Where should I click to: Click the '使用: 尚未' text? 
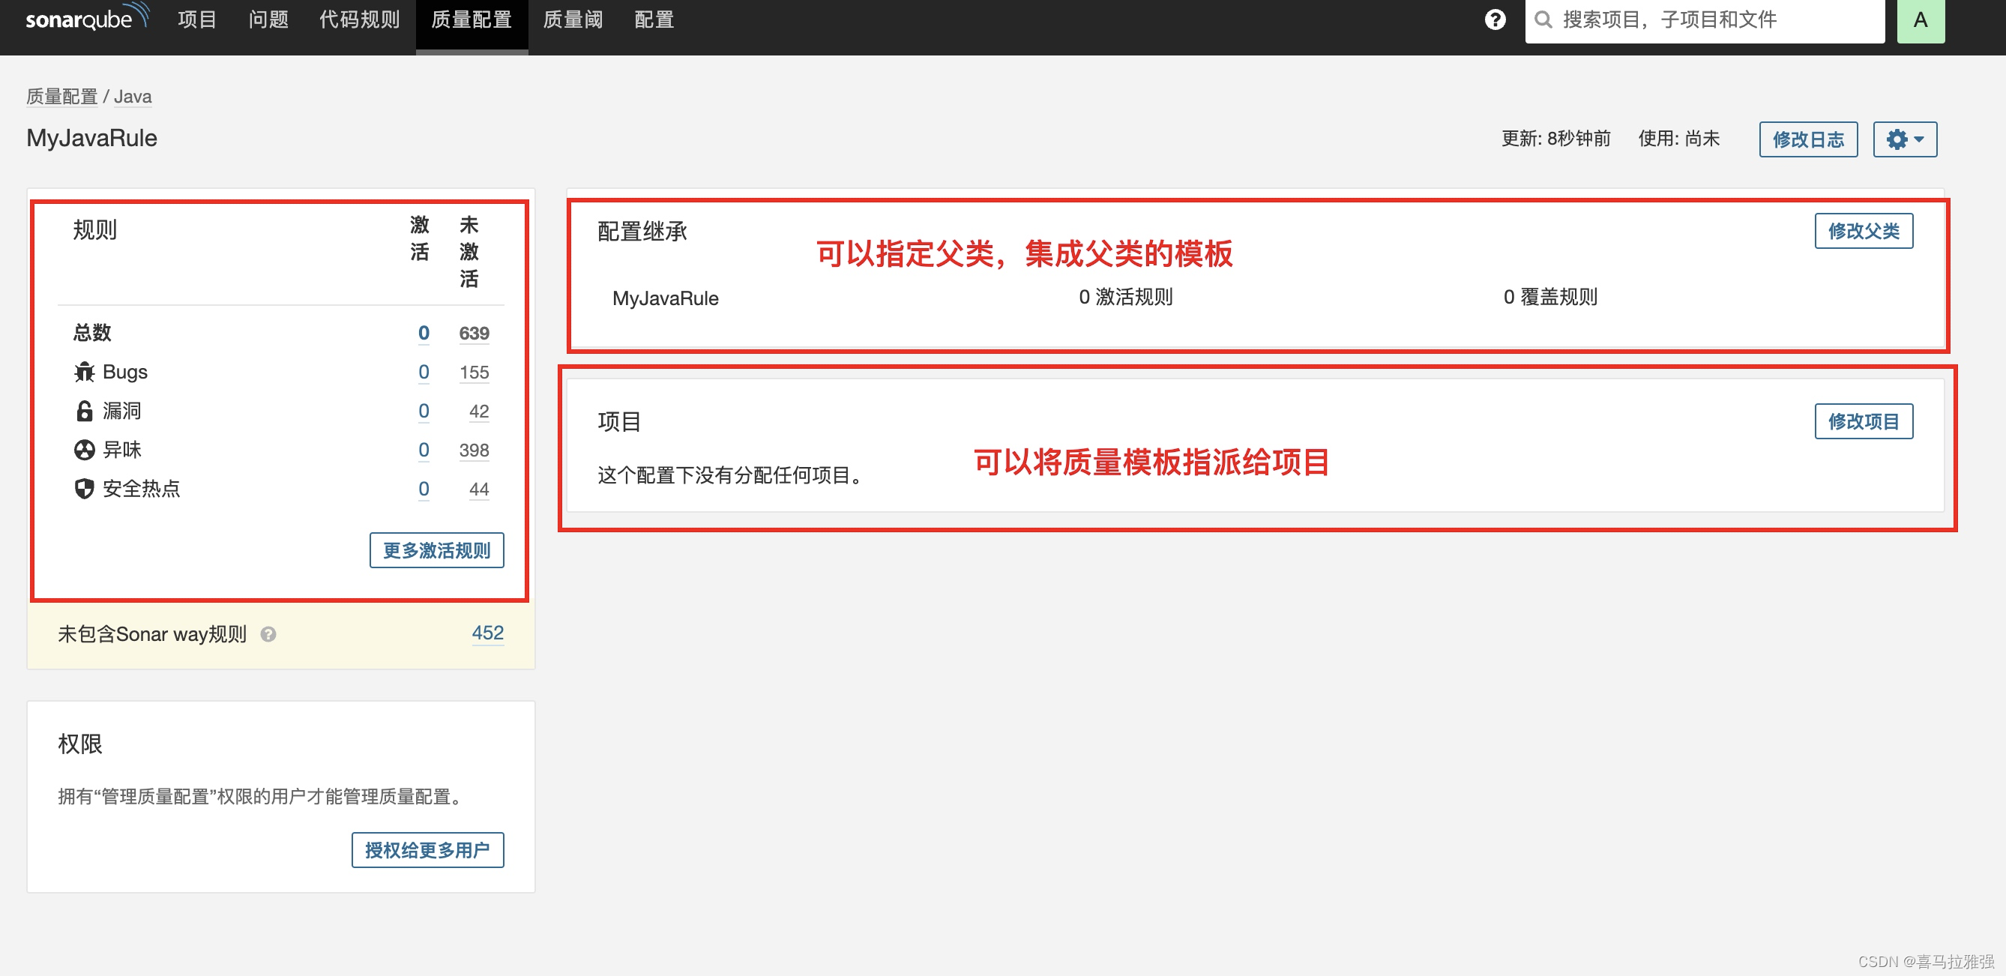[1678, 139]
